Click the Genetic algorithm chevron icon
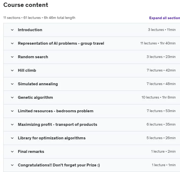 click(x=12, y=98)
